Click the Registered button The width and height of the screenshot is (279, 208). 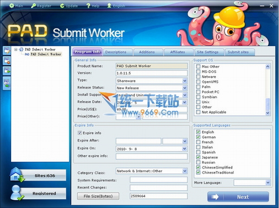pyautogui.click(x=44, y=194)
